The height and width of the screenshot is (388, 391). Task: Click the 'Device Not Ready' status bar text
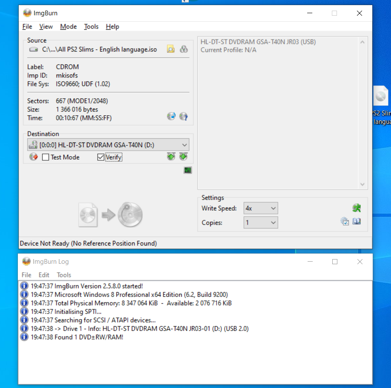pyautogui.click(x=88, y=243)
